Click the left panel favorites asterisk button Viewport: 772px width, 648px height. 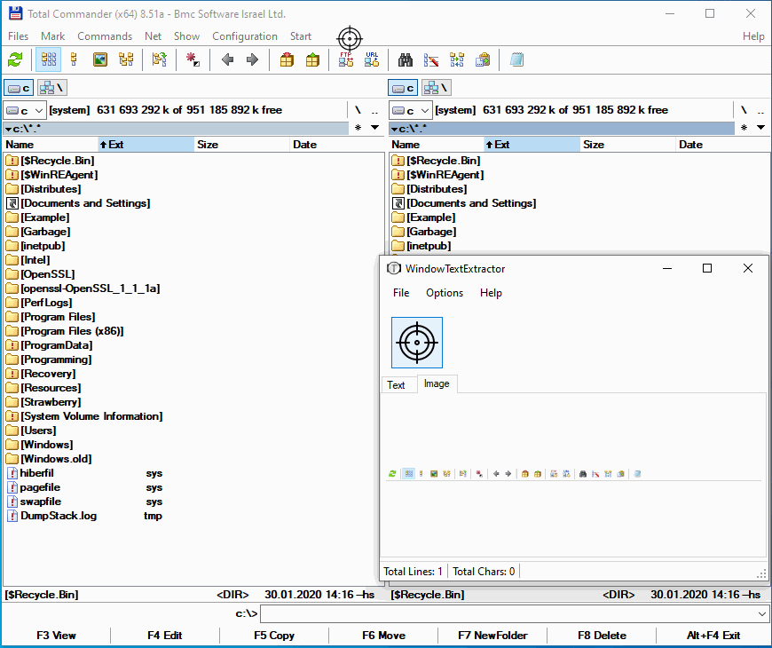358,128
